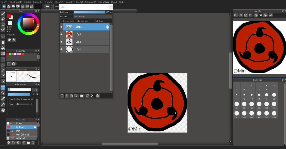Screen dimensions: 286x149
Task: Select the rectangular Selection tool
Action: click(3, 60)
